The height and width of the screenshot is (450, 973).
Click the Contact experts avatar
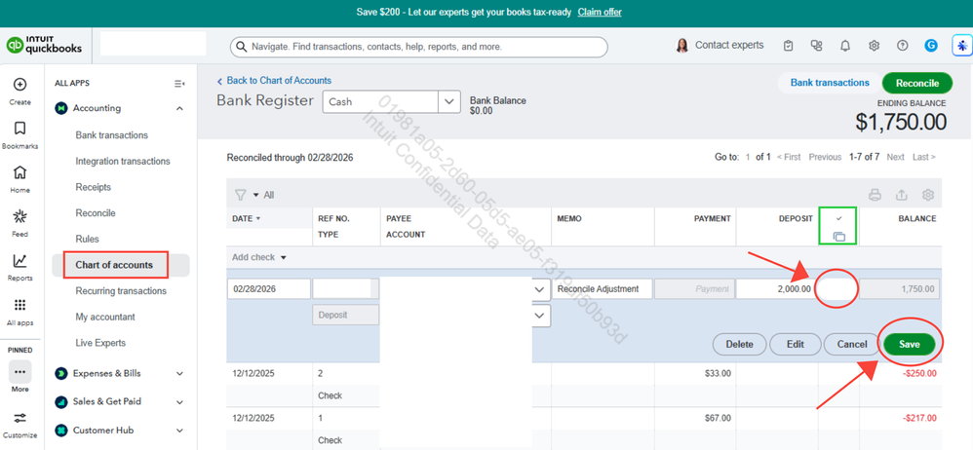[681, 45]
